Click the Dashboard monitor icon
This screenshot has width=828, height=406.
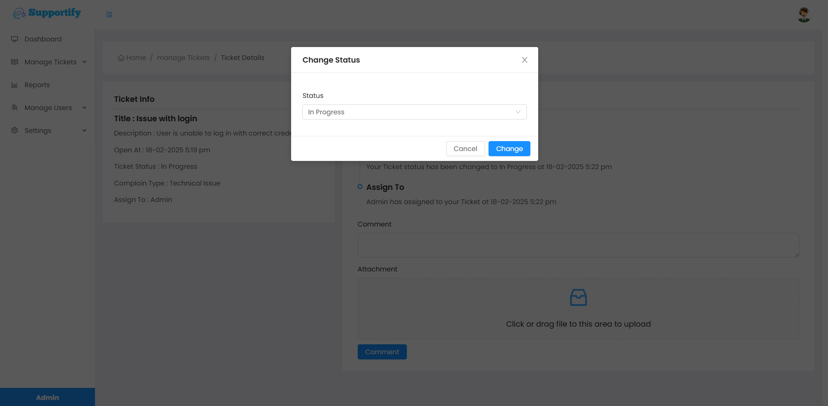pyautogui.click(x=15, y=39)
